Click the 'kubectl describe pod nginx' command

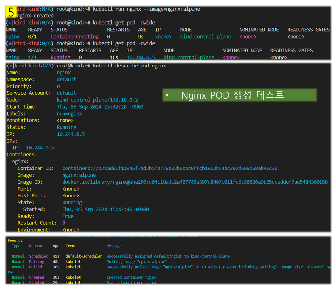(x=129, y=65)
